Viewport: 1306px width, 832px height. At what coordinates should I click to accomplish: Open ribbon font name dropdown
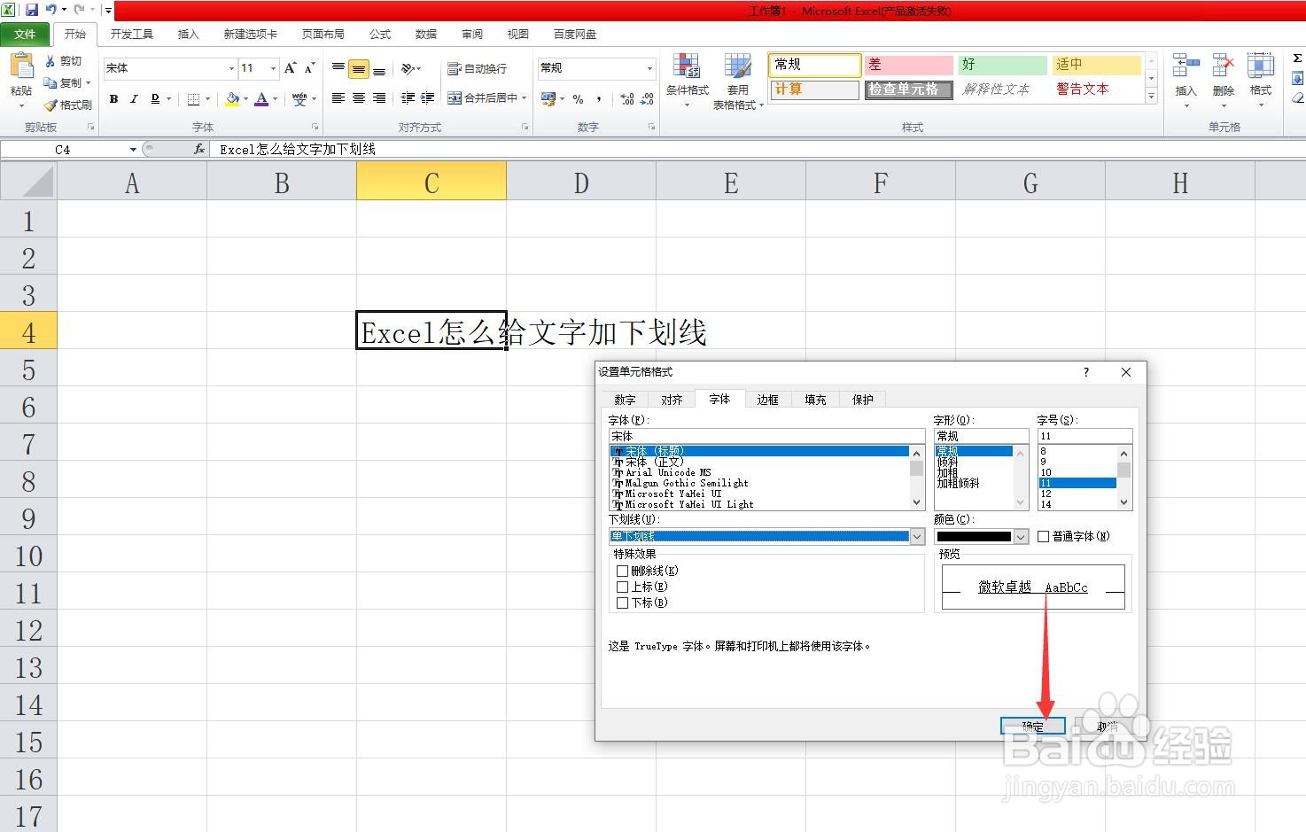pos(231,68)
